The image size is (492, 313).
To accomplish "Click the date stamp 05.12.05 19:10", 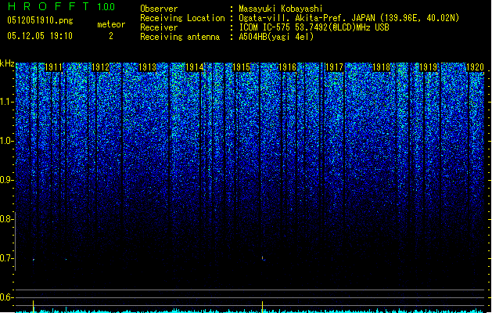I will (x=40, y=36).
